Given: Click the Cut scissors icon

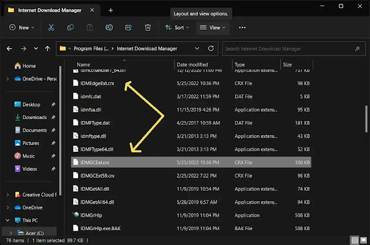Looking at the screenshot, I should [x=51, y=27].
